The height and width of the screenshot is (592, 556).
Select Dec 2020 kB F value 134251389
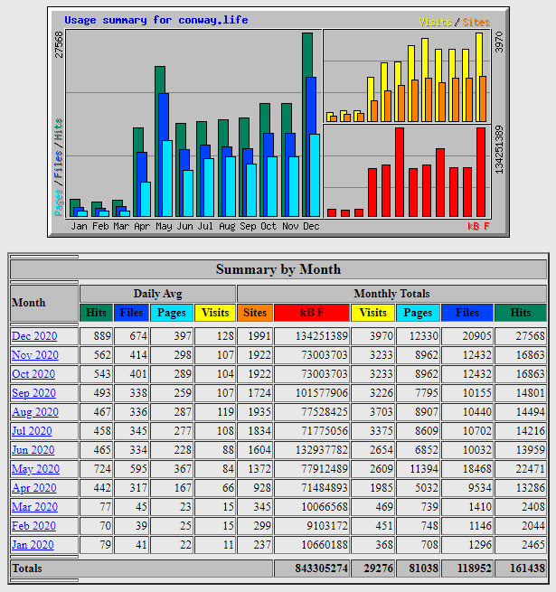click(x=322, y=336)
